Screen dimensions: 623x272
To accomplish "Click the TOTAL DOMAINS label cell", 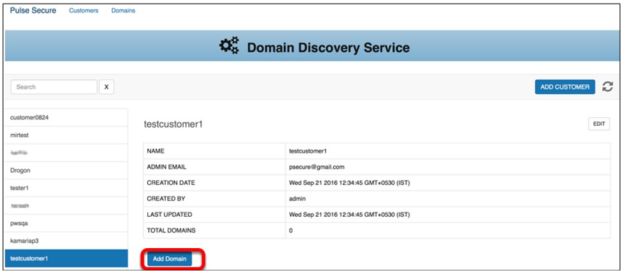I will point(214,230).
